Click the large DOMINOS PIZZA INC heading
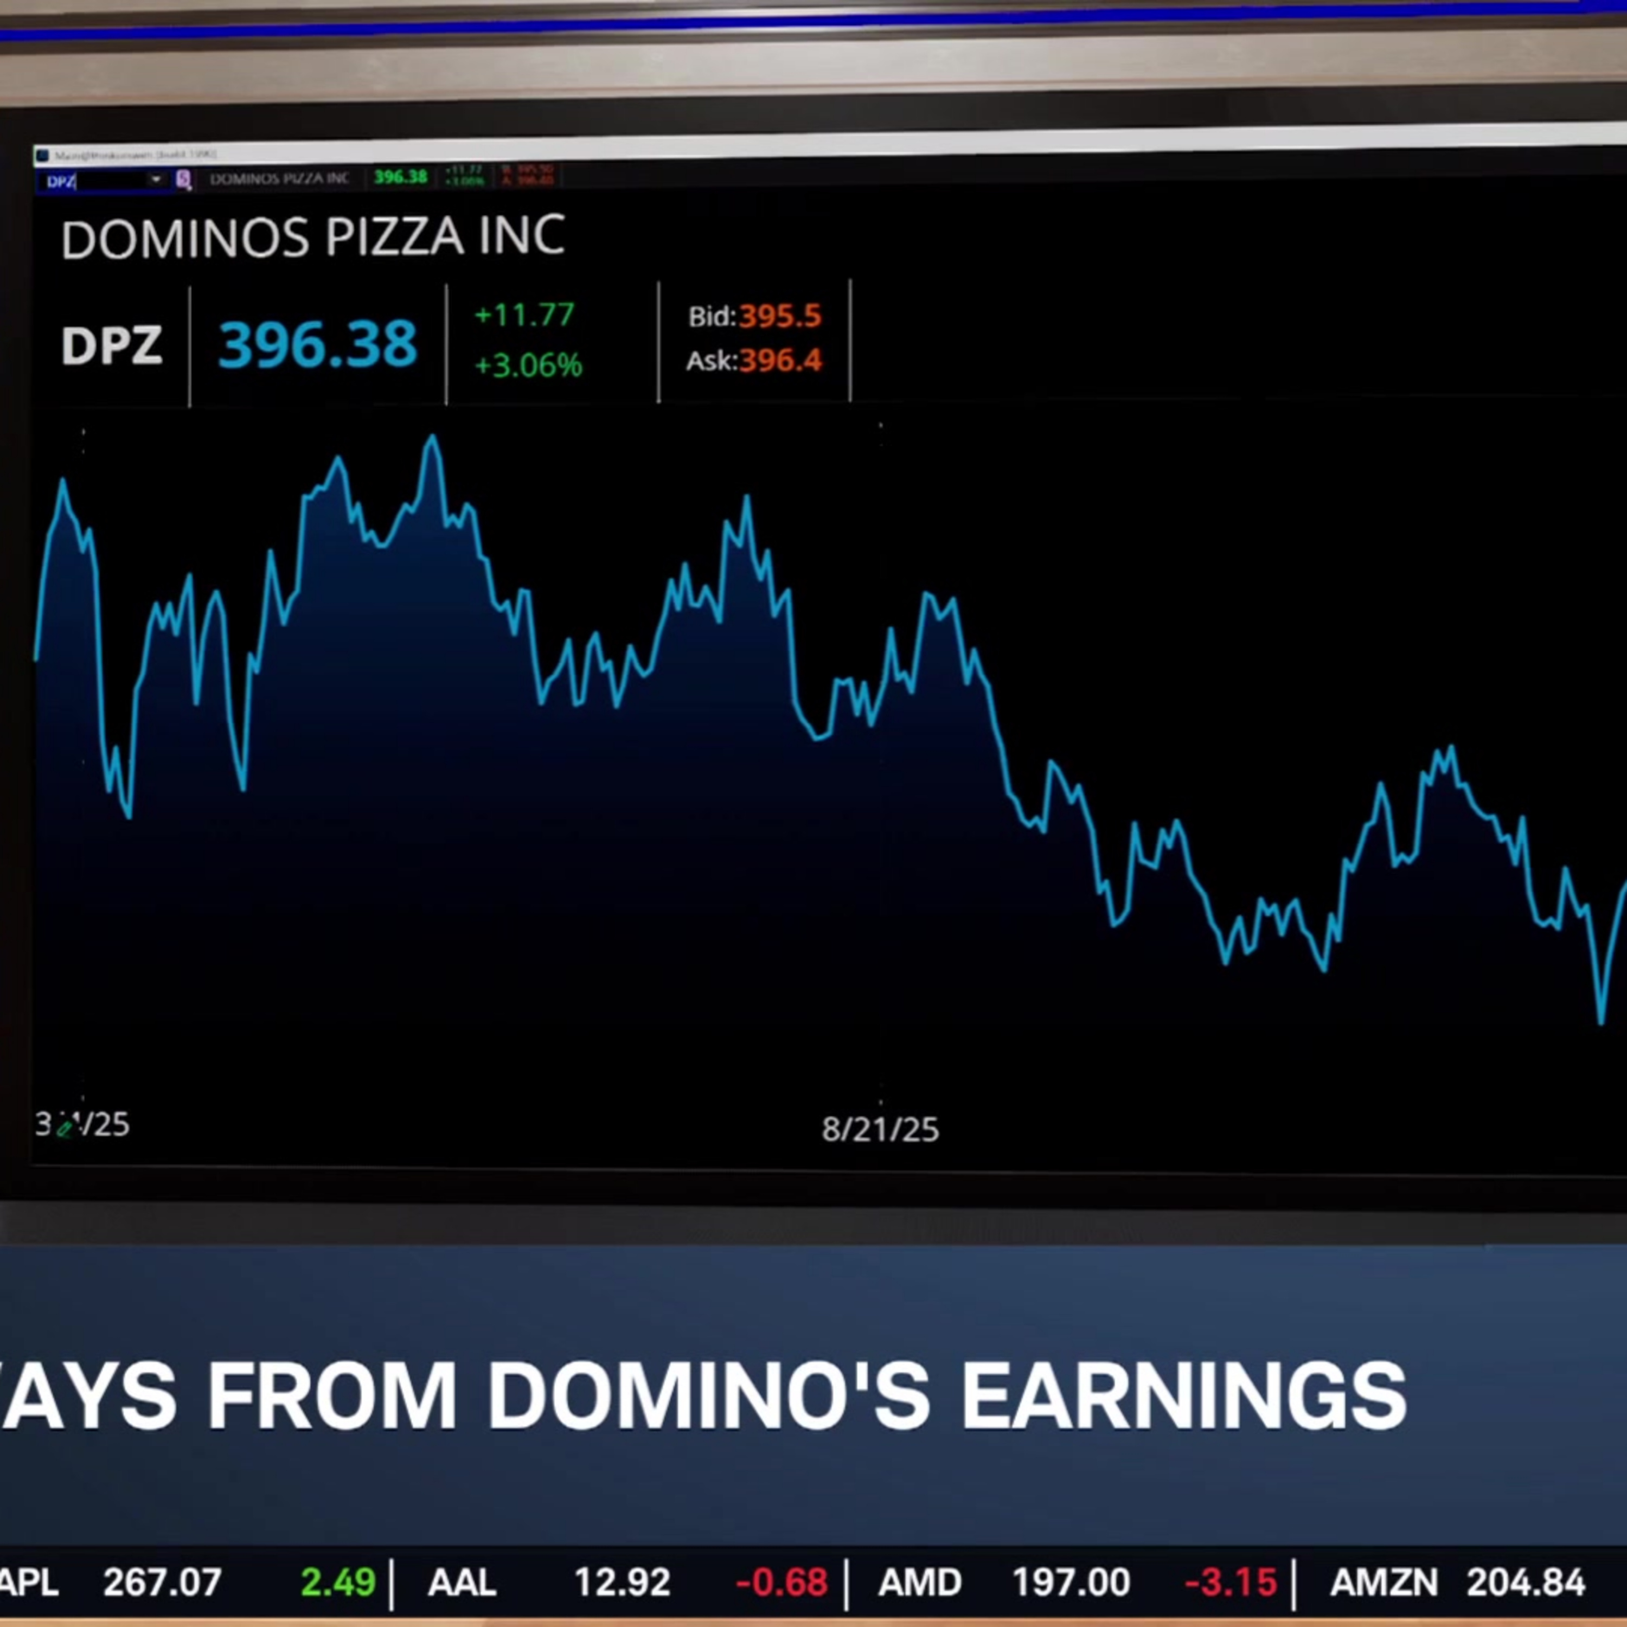 [x=312, y=236]
